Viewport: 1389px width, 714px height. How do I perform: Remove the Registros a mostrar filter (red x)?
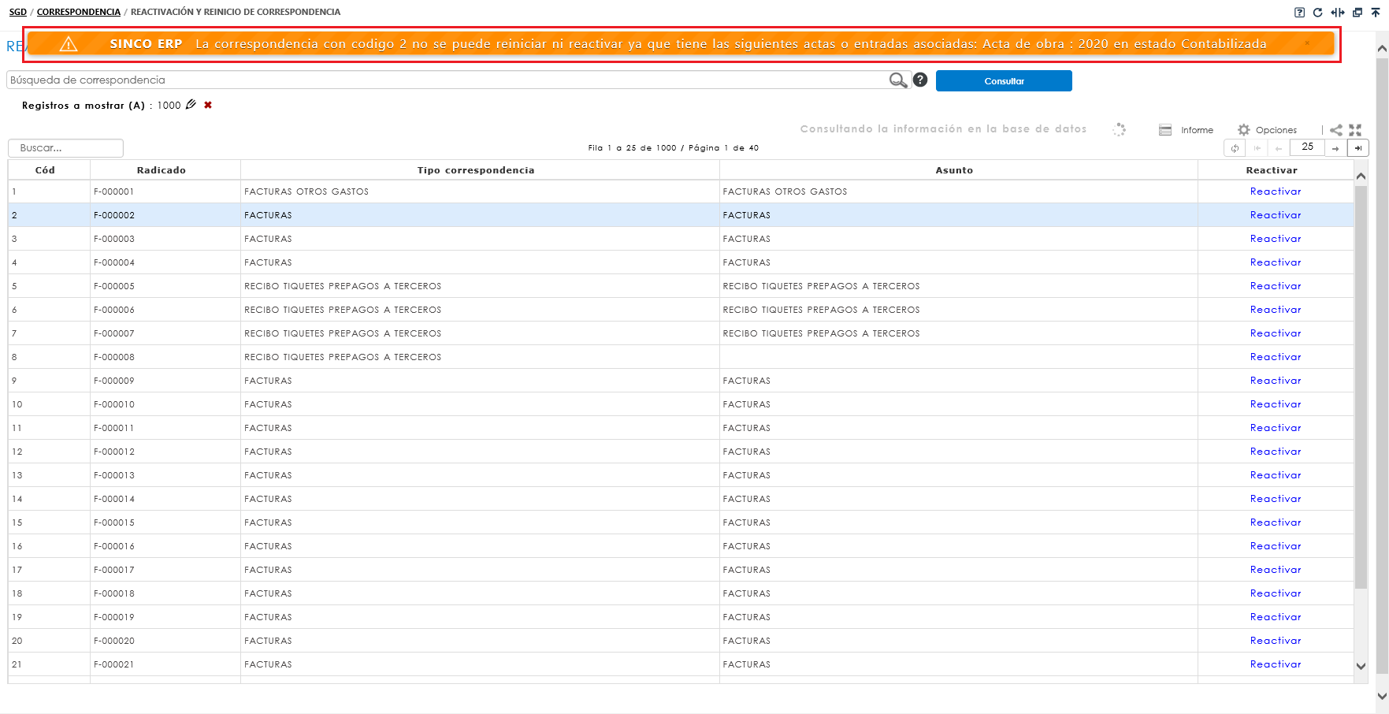[208, 105]
